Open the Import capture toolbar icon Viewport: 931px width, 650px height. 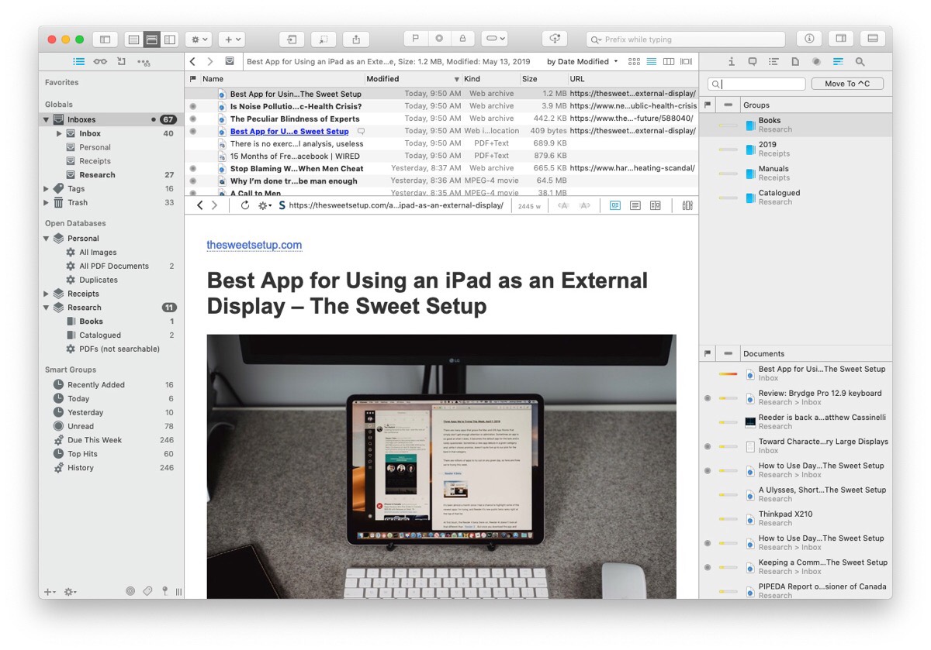292,39
